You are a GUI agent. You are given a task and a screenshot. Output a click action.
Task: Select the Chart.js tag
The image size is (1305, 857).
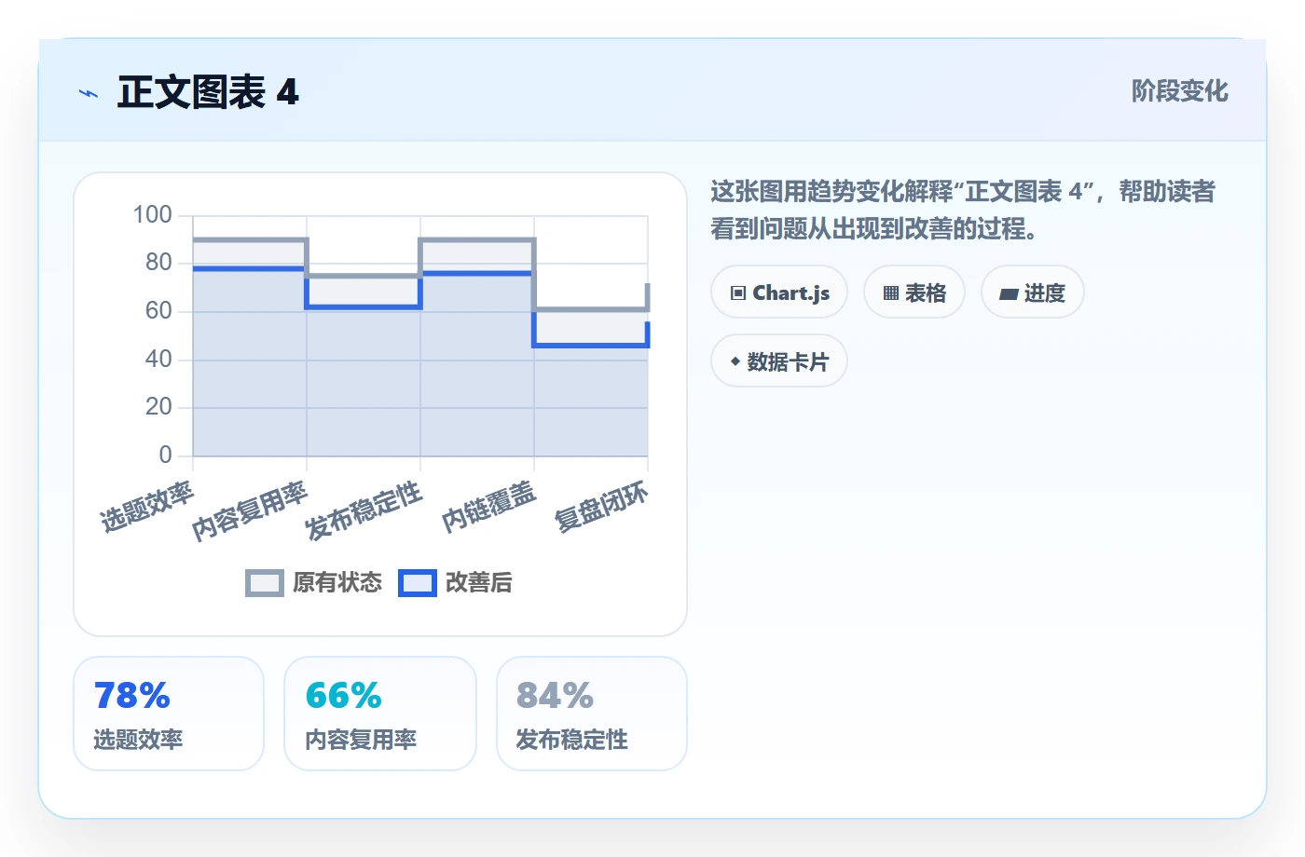779,292
